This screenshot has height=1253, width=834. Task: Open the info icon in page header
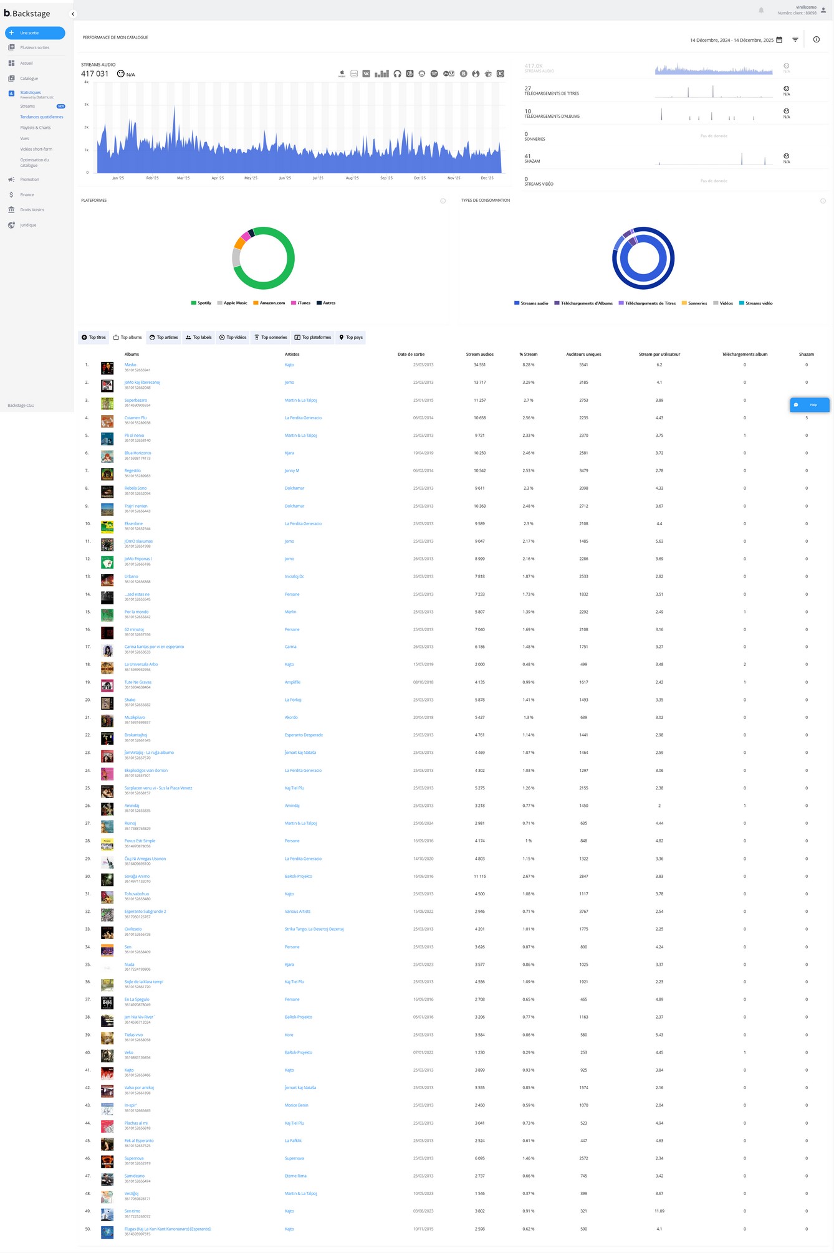pos(817,40)
